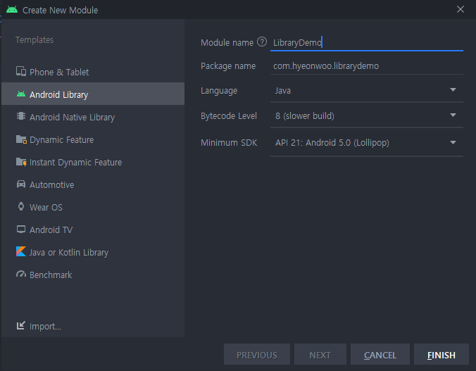Click the Wear OS watch icon
The image size is (476, 371).
[x=21, y=207]
